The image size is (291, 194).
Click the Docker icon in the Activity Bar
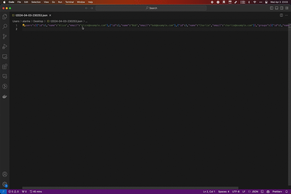click(x=5, y=96)
